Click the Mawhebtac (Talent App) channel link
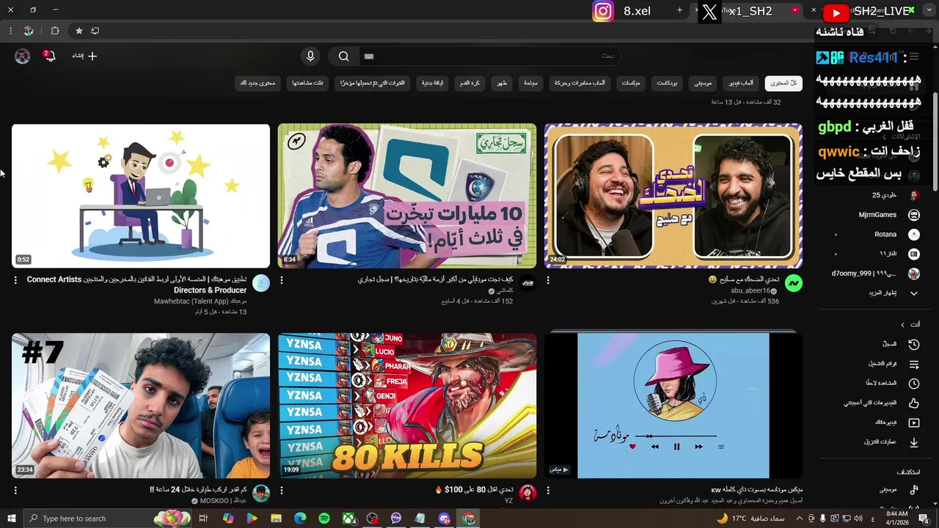 tap(200, 301)
